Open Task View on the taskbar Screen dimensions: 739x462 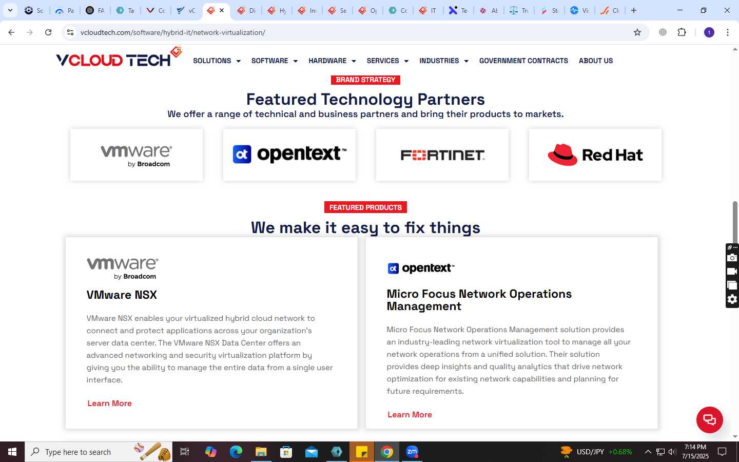(x=185, y=452)
